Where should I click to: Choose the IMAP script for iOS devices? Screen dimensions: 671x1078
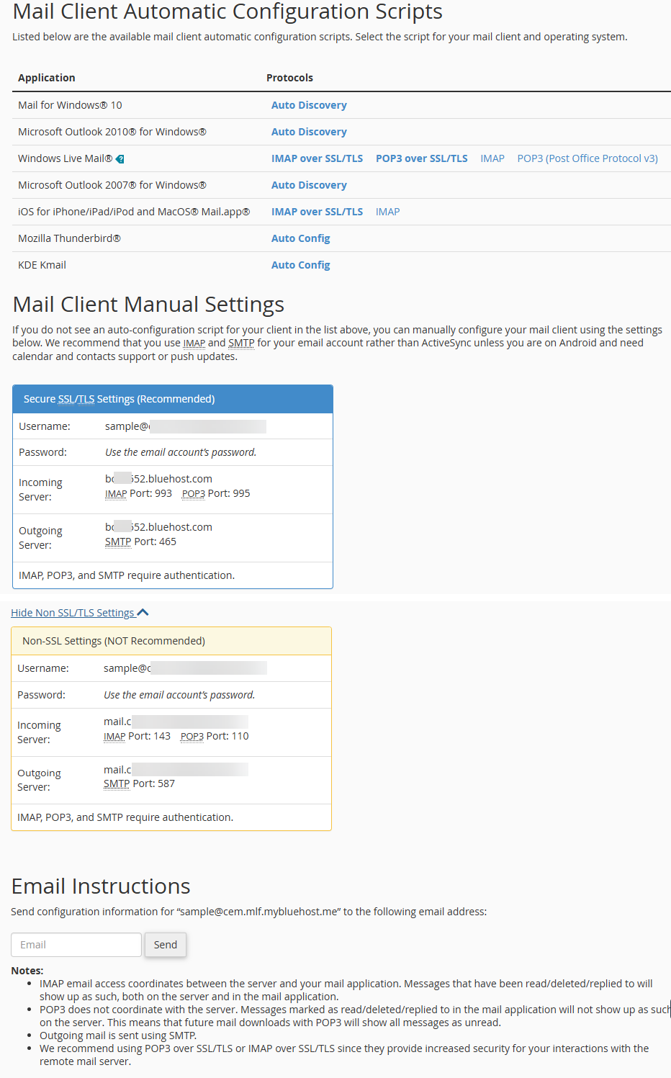coord(387,211)
